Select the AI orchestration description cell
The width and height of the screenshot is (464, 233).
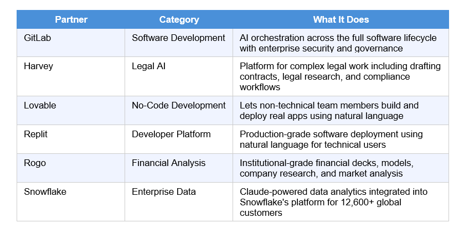(x=338, y=43)
